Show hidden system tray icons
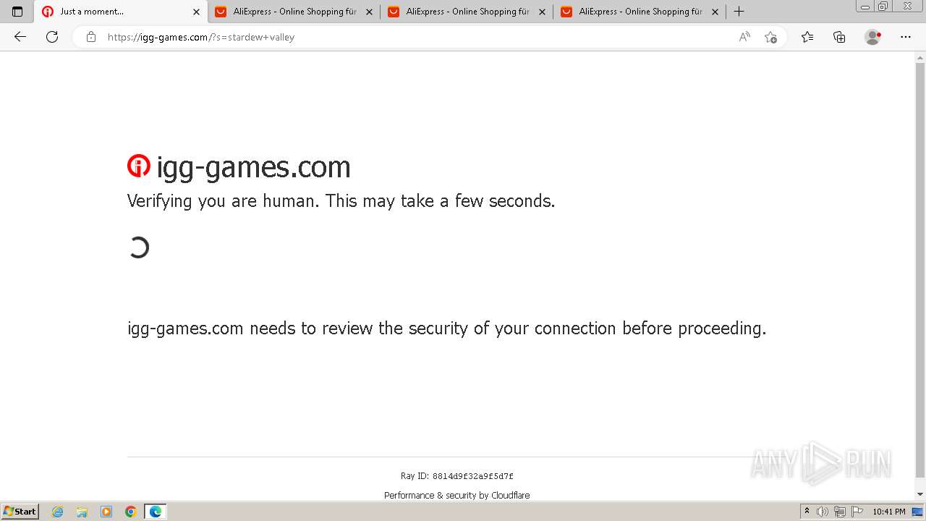 click(x=807, y=512)
